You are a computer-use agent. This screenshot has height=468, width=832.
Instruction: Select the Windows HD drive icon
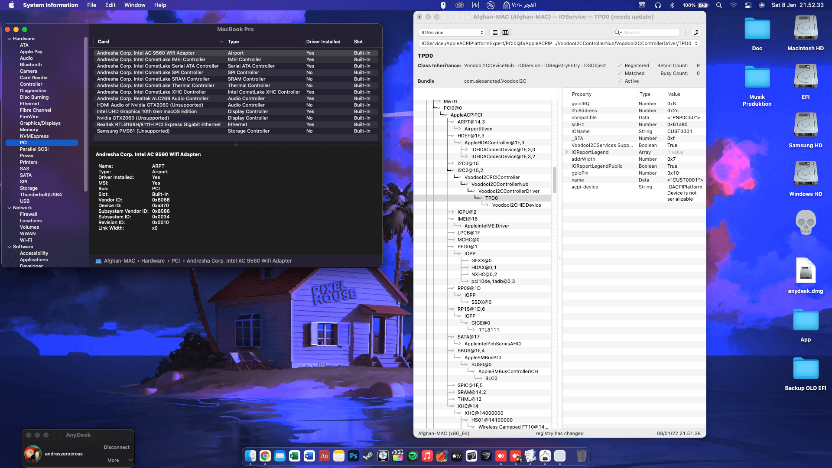point(806,174)
